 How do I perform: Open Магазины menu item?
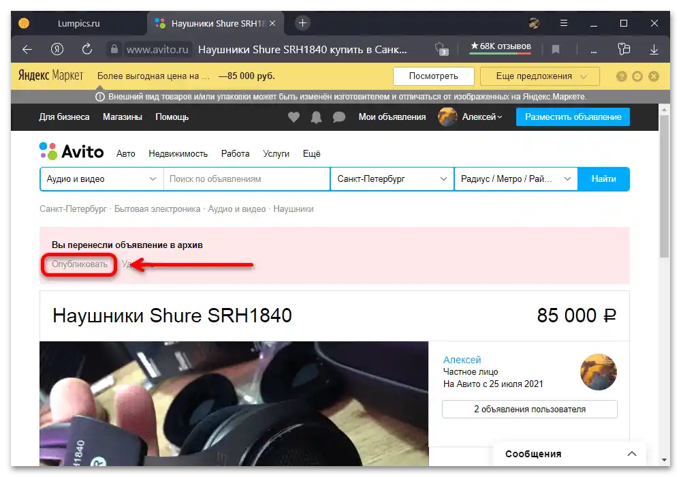click(123, 117)
